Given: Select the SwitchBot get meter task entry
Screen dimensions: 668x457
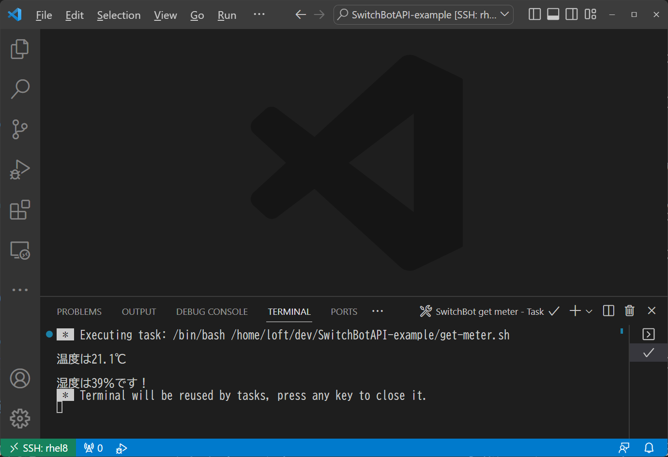Looking at the screenshot, I should pos(489,311).
